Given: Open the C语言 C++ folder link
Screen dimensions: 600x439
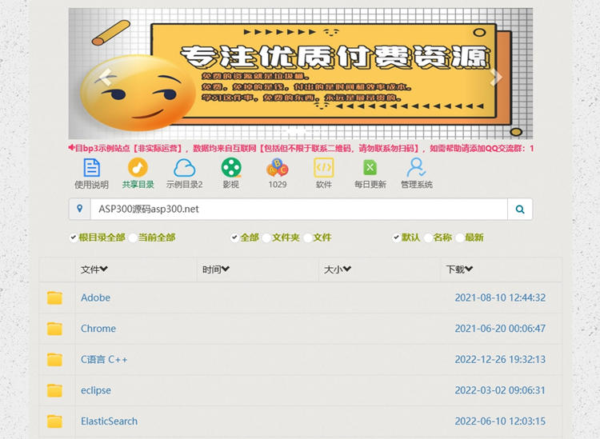Looking at the screenshot, I should (x=104, y=360).
